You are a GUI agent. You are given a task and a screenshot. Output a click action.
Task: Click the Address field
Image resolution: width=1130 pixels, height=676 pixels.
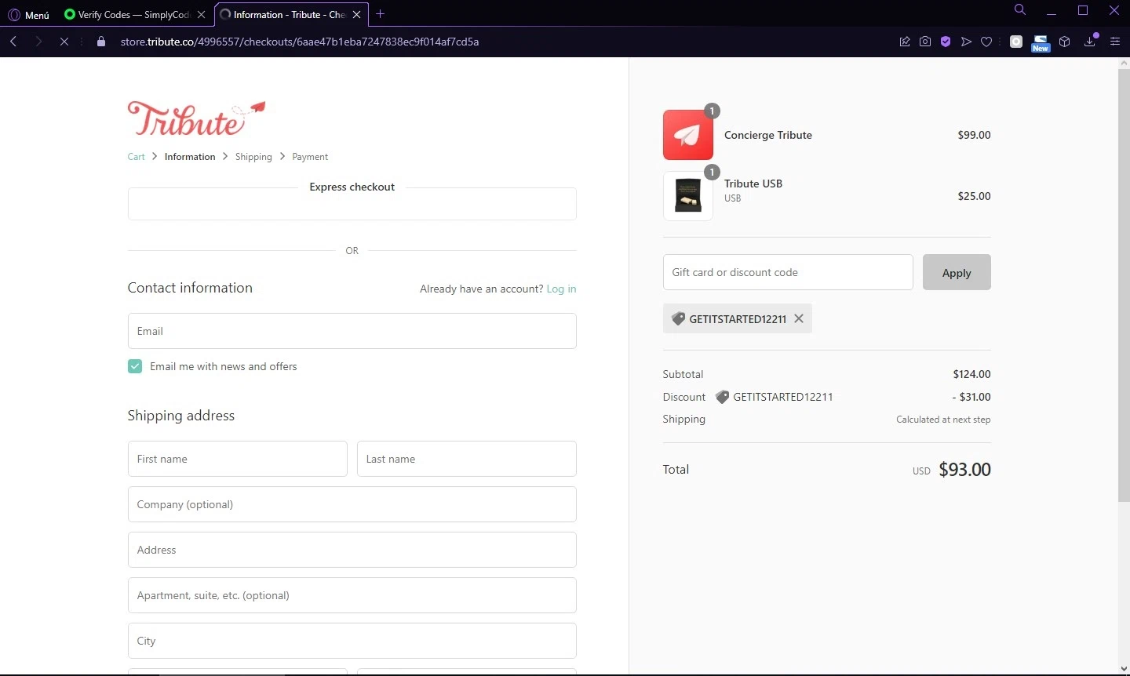coord(352,550)
